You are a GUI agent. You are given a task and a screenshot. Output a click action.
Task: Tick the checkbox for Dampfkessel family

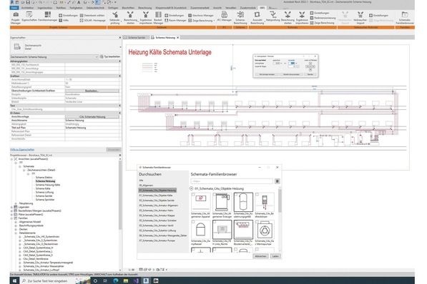pos(193,222)
